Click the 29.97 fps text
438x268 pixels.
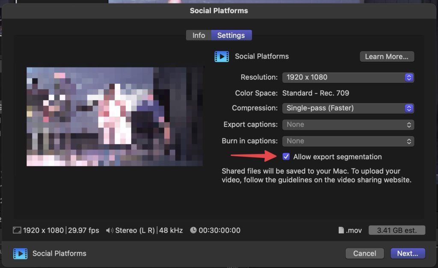83,230
